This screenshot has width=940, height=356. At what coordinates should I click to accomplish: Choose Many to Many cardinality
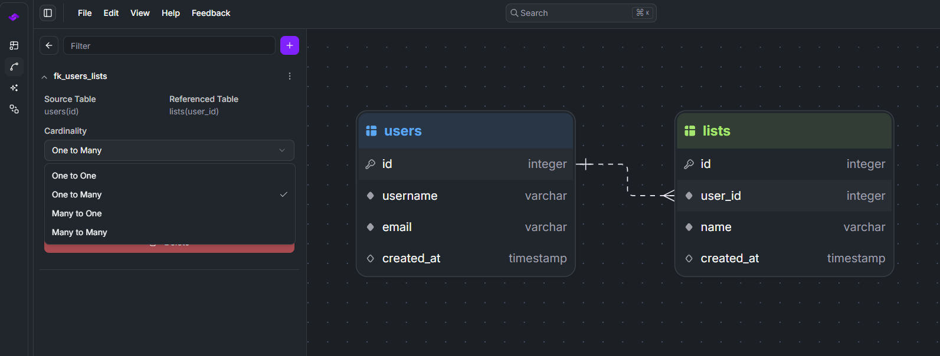(x=169, y=232)
